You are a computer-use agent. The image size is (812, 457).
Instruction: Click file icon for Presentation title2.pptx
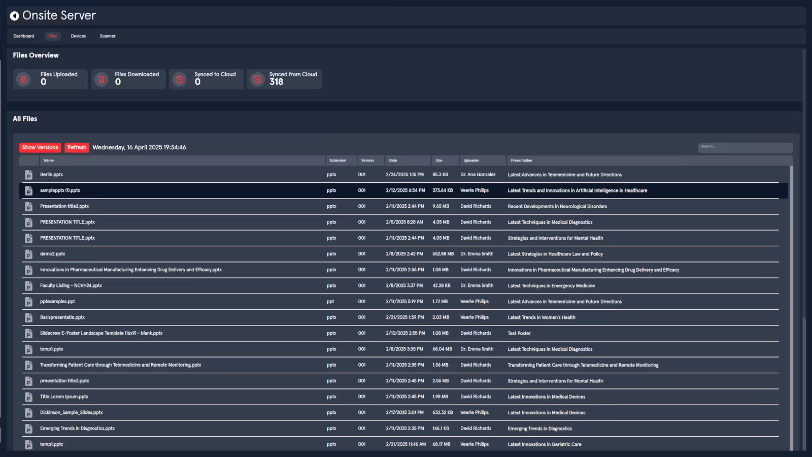coord(29,207)
